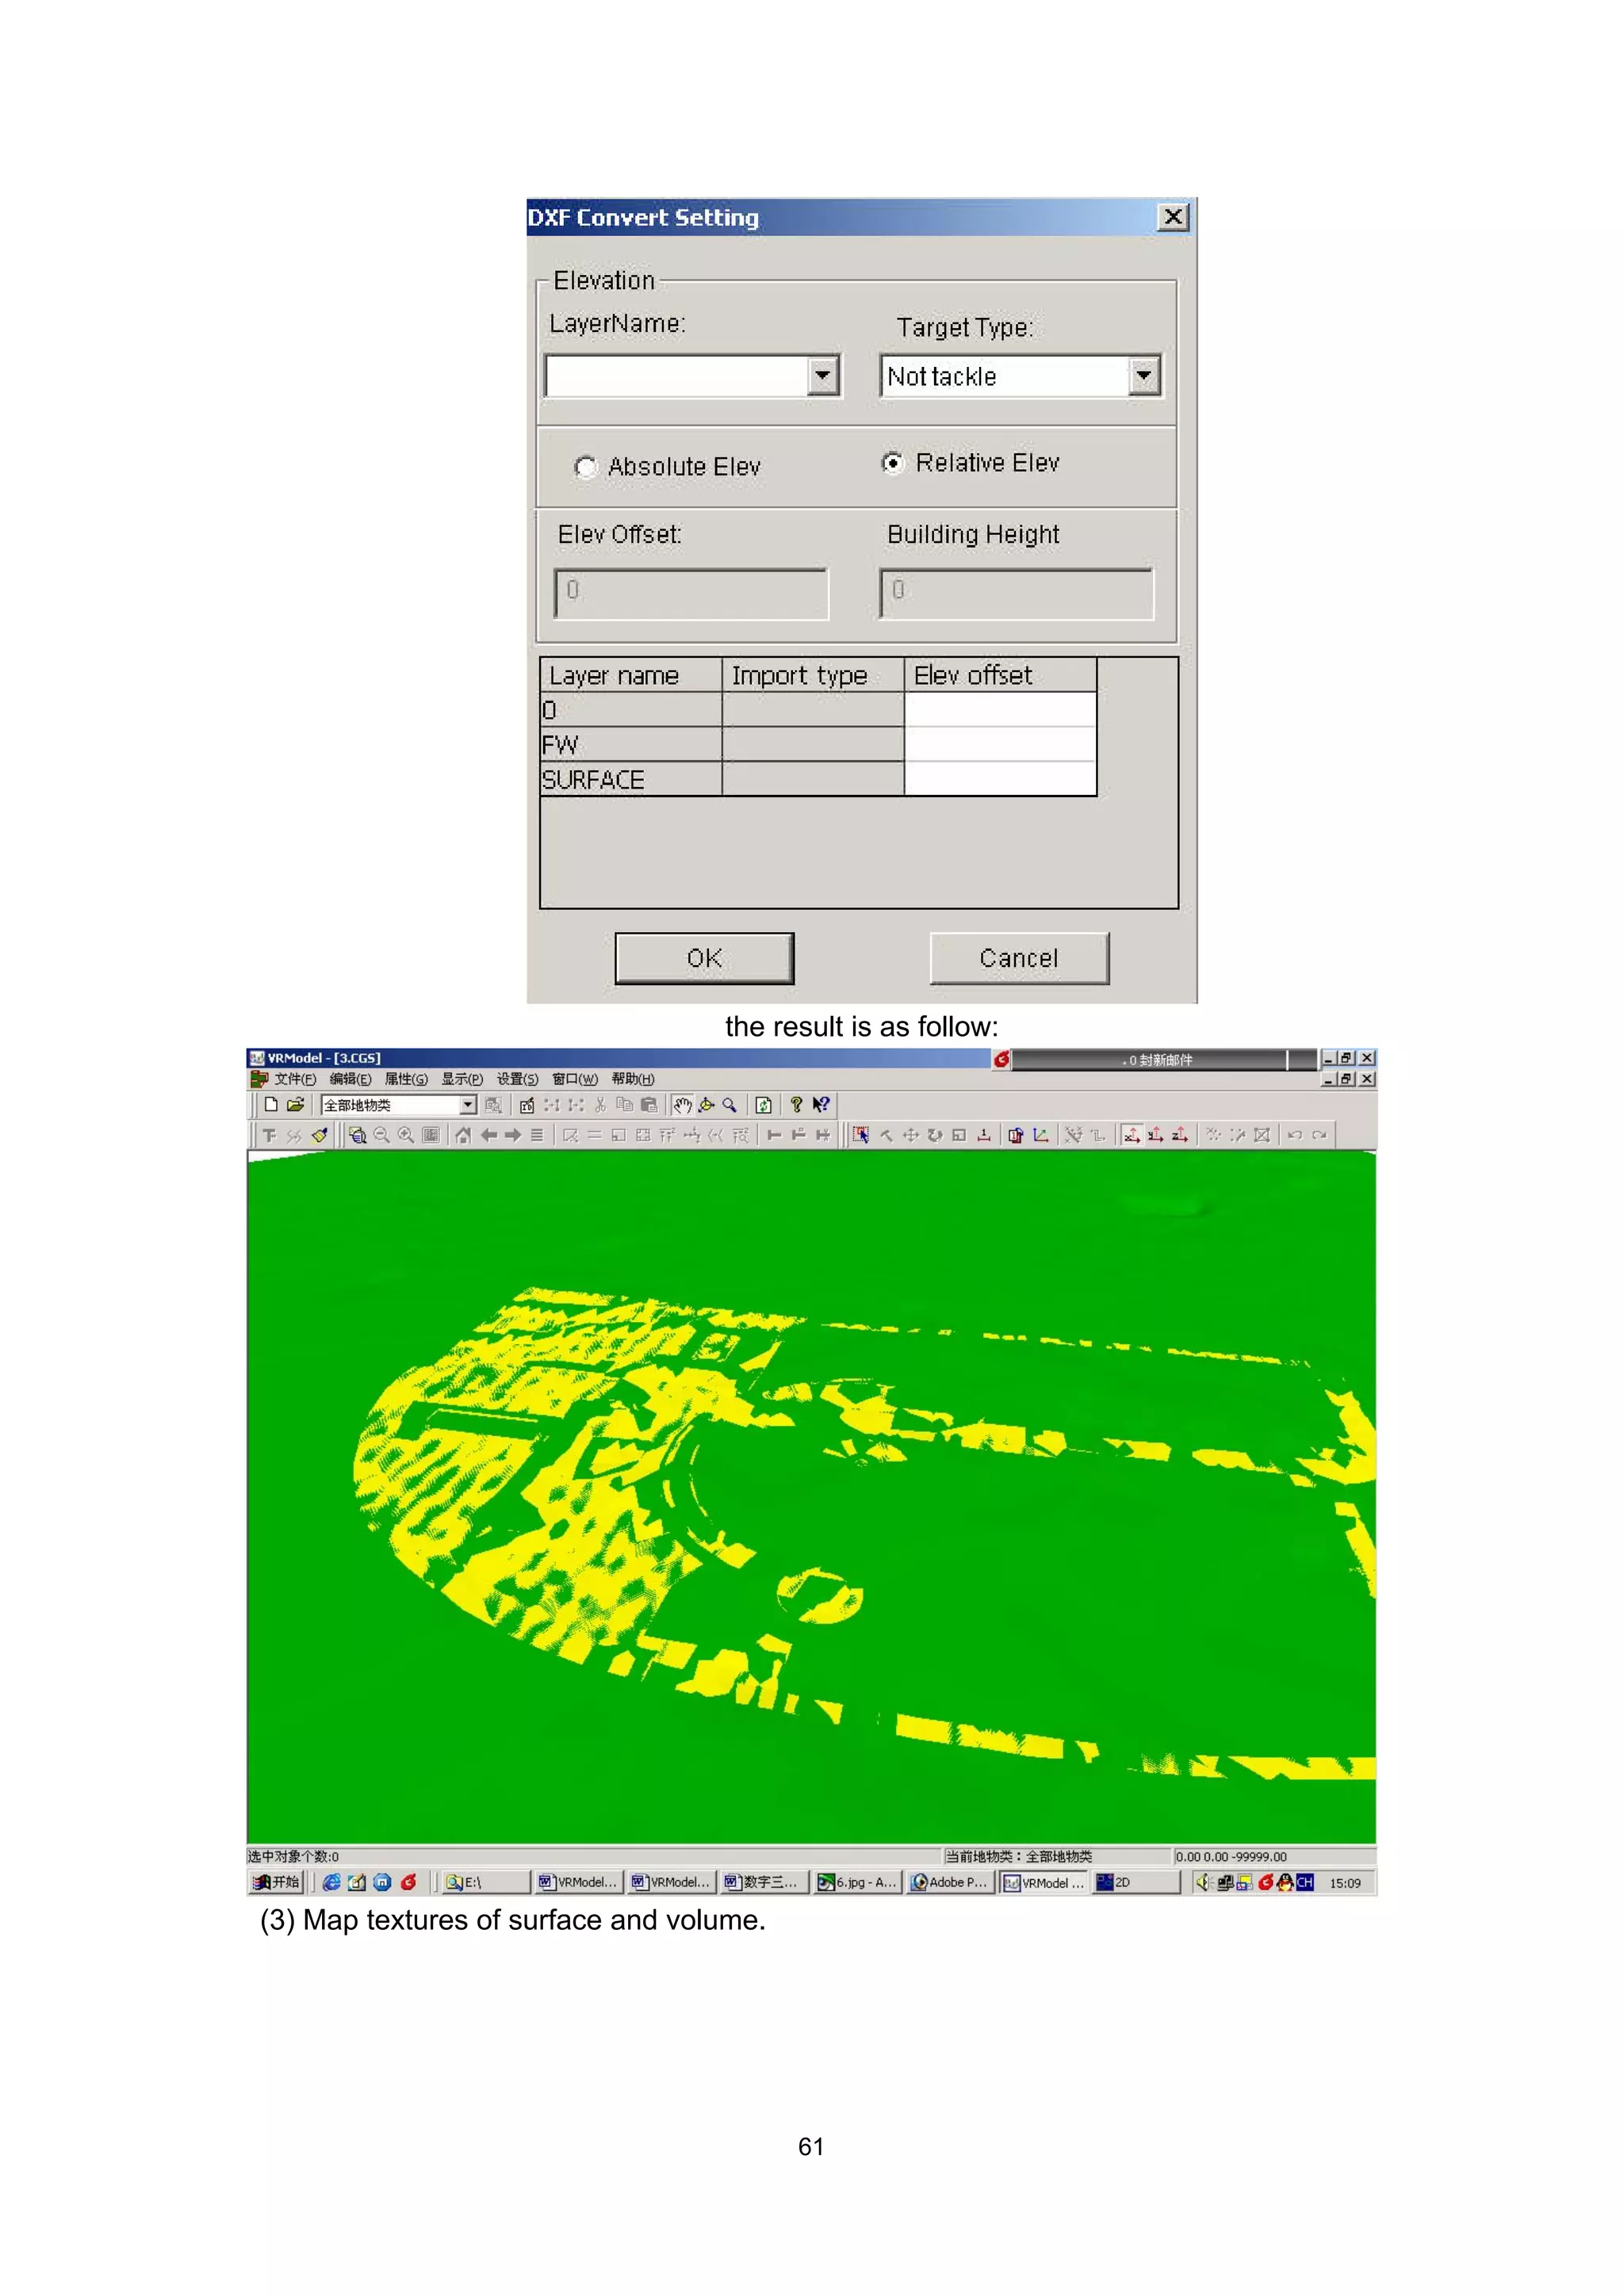Click Internet Explorer quick launch icon
Image resolution: width=1624 pixels, height=2296 pixels.
(x=331, y=1883)
